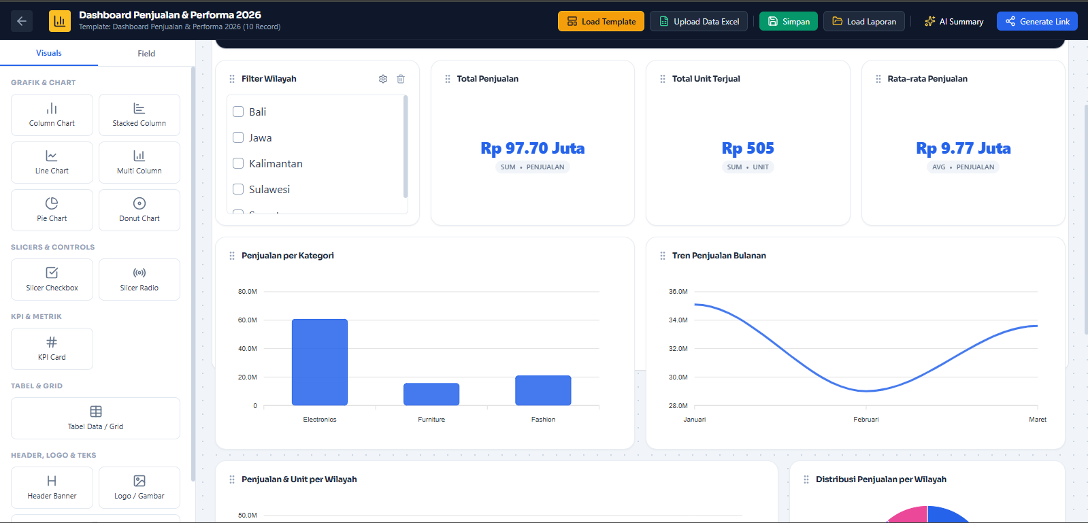
Task: Insert a KPI Card
Action: coord(52,349)
